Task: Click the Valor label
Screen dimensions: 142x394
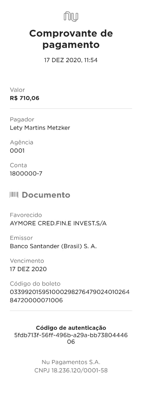Action: pyautogui.click(x=17, y=90)
